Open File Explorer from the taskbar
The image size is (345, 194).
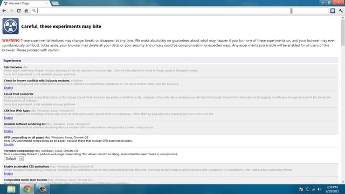(11, 189)
